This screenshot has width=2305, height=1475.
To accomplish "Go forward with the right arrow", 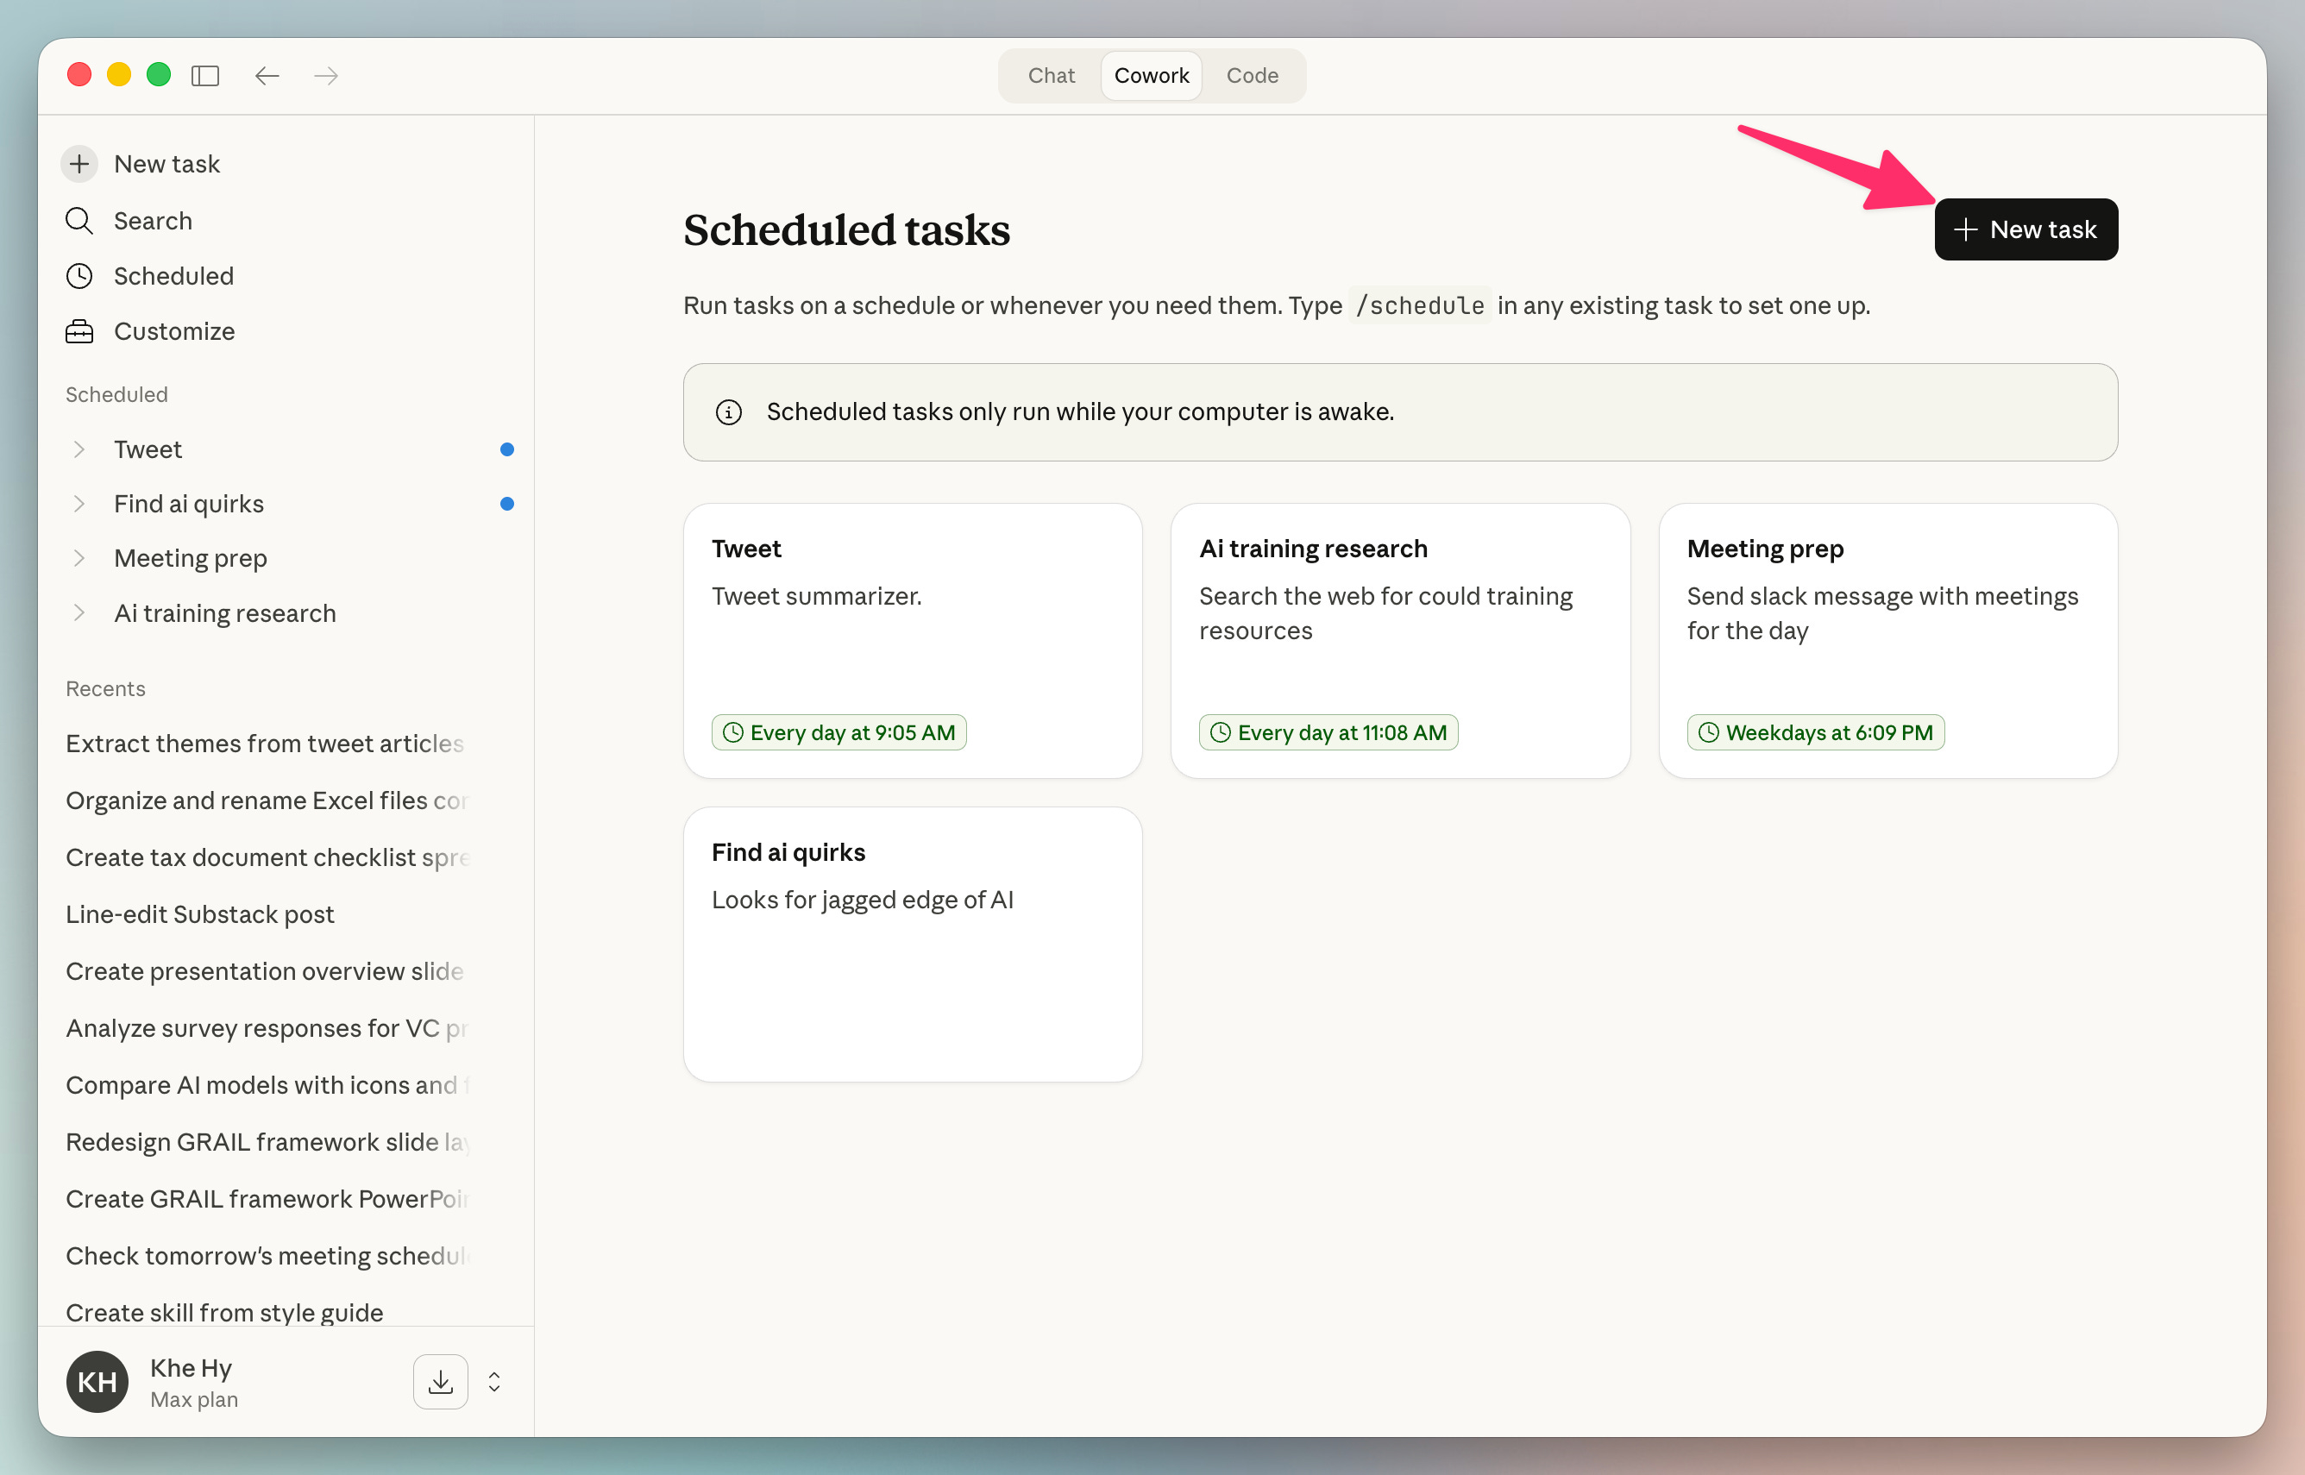I will (x=327, y=76).
